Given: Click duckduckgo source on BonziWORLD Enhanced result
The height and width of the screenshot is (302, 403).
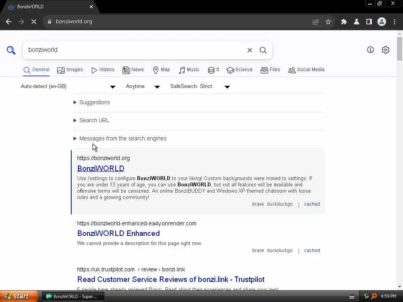Looking at the screenshot, I should coord(280,250).
